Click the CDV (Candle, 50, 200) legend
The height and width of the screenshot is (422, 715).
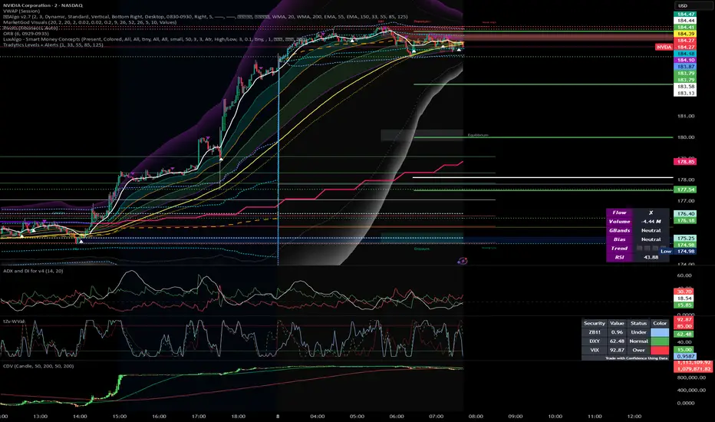click(x=38, y=366)
